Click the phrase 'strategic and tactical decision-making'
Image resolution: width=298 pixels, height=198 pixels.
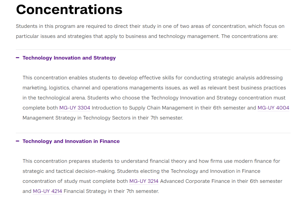pos(69,171)
